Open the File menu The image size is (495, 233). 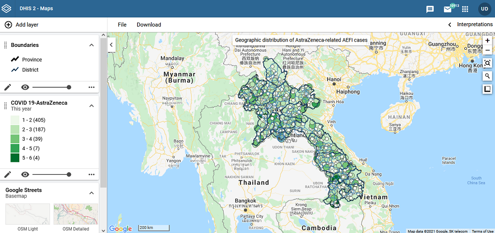[122, 25]
